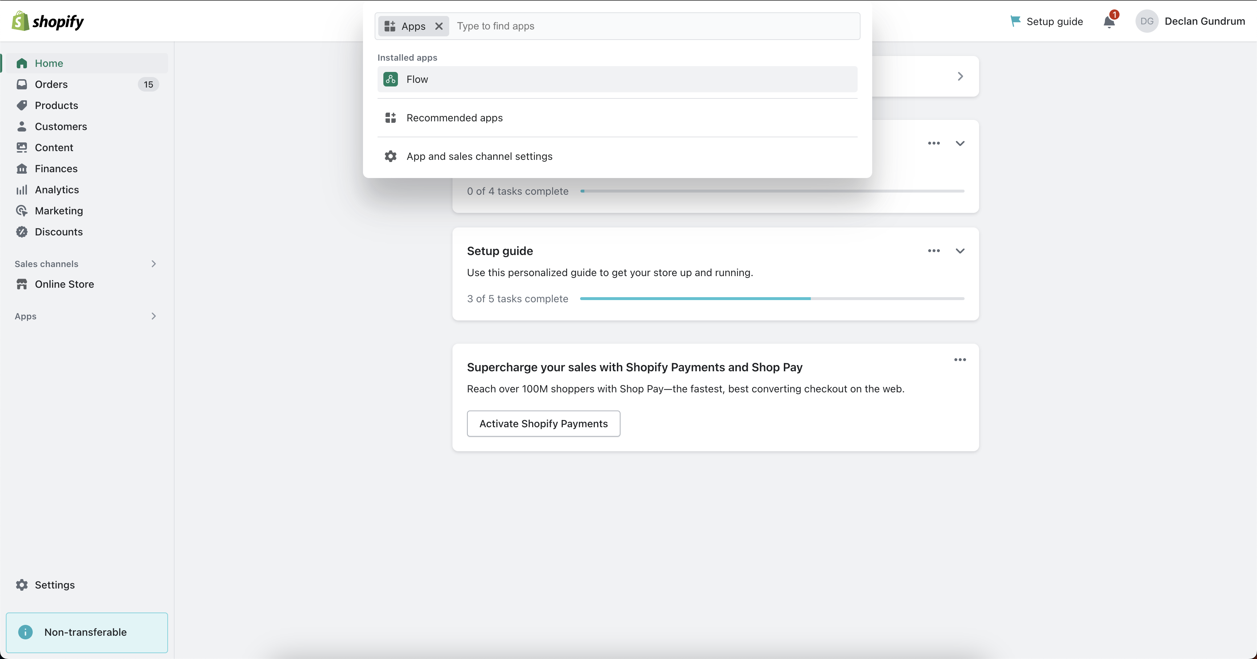Open the Online Store sales channel

tap(64, 284)
